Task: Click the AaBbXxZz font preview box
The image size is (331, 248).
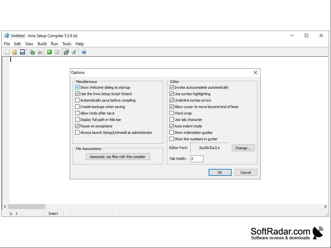Action: pyautogui.click(x=210, y=148)
